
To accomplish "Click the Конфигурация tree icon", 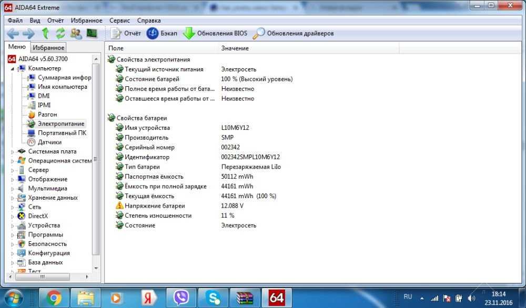I will (x=22, y=253).
